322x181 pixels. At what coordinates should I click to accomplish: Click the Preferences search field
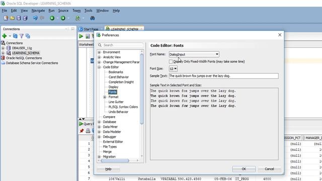coord(120,45)
